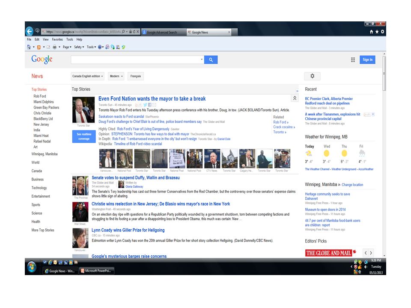Click the browser forward arrow

click(37, 31)
